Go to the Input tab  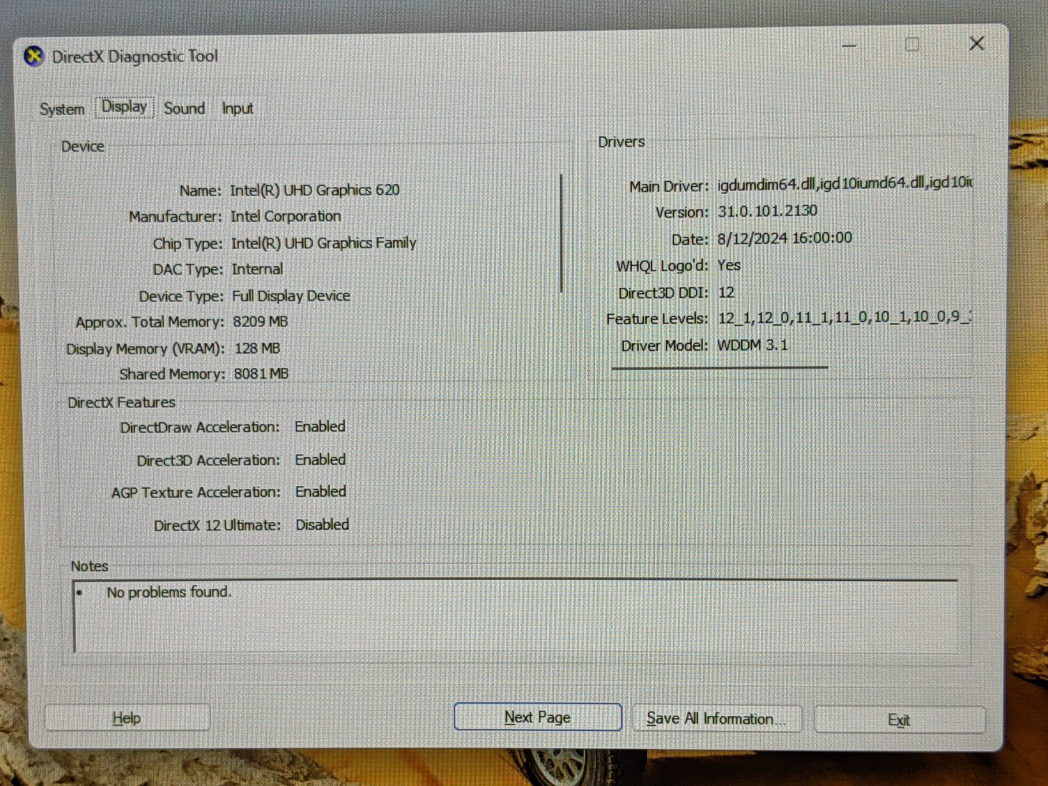[x=237, y=109]
